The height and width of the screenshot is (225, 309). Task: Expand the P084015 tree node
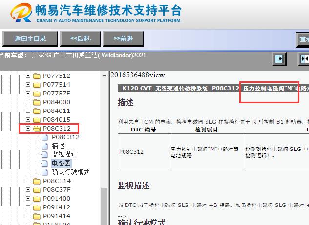click(28, 120)
